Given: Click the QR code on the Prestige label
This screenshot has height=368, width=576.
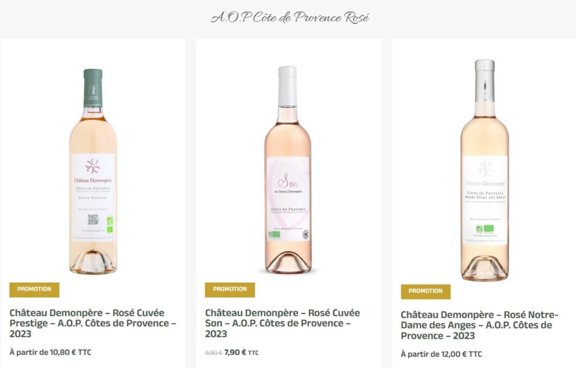Looking at the screenshot, I should point(93,220).
